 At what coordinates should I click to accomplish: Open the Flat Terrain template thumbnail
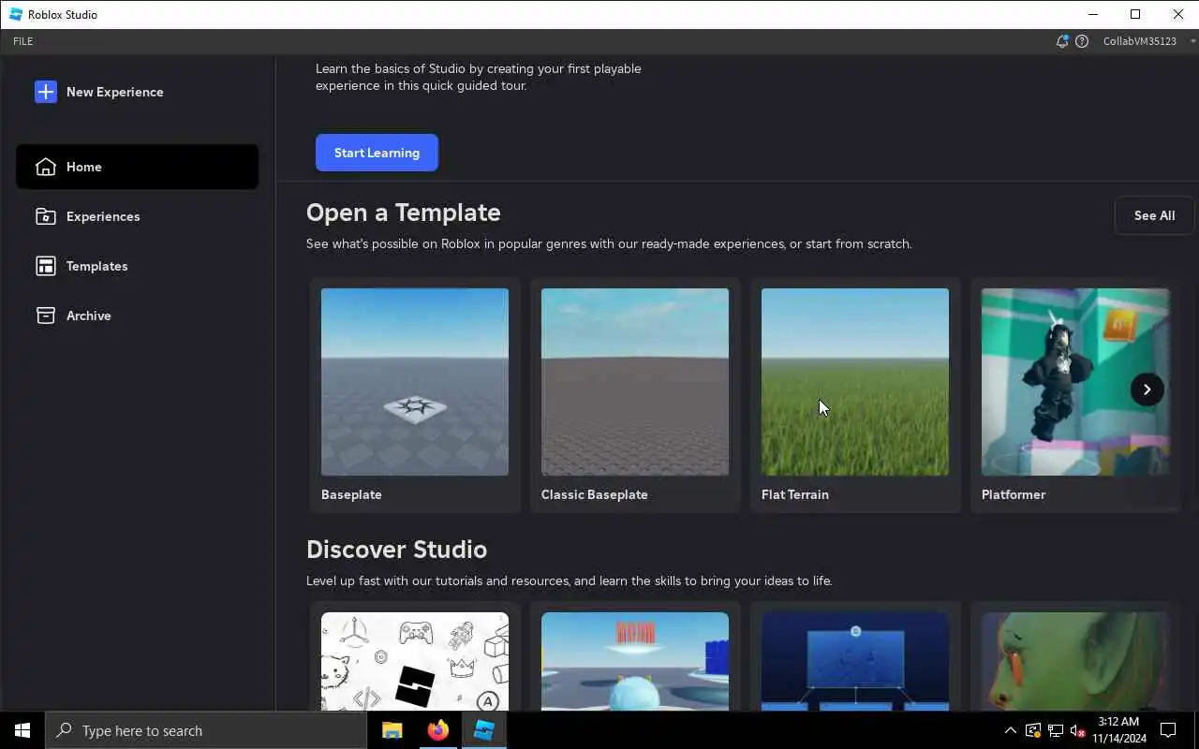(x=855, y=382)
